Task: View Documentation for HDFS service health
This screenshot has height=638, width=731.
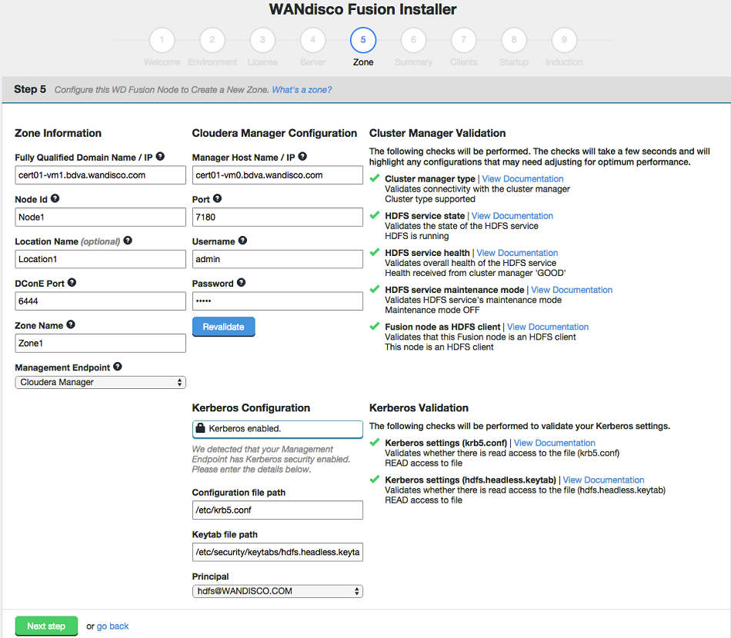Action: click(x=517, y=253)
